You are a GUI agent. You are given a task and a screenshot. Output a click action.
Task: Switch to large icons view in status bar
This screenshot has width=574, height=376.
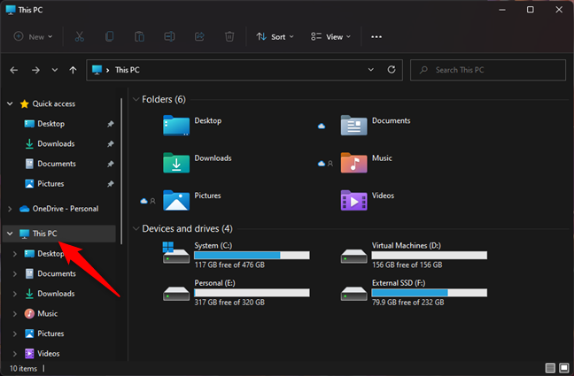click(564, 368)
